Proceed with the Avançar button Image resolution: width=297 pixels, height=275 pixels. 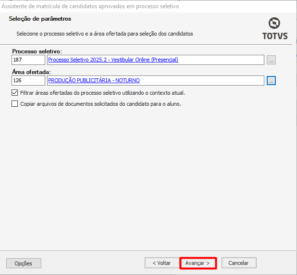tap(198, 263)
